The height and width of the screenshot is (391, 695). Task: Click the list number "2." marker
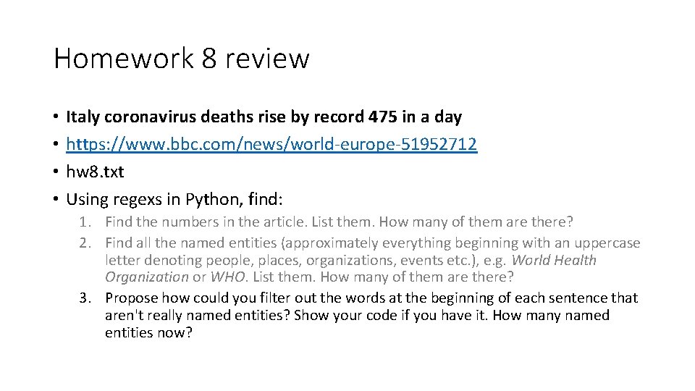90,243
